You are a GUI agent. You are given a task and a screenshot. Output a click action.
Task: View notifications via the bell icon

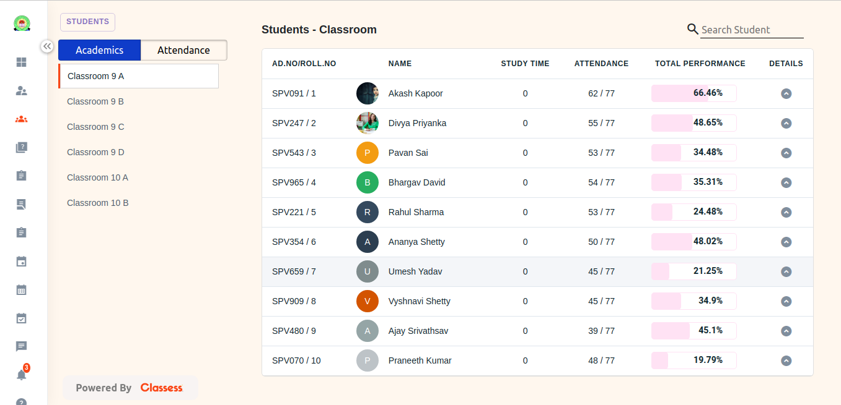(21, 374)
